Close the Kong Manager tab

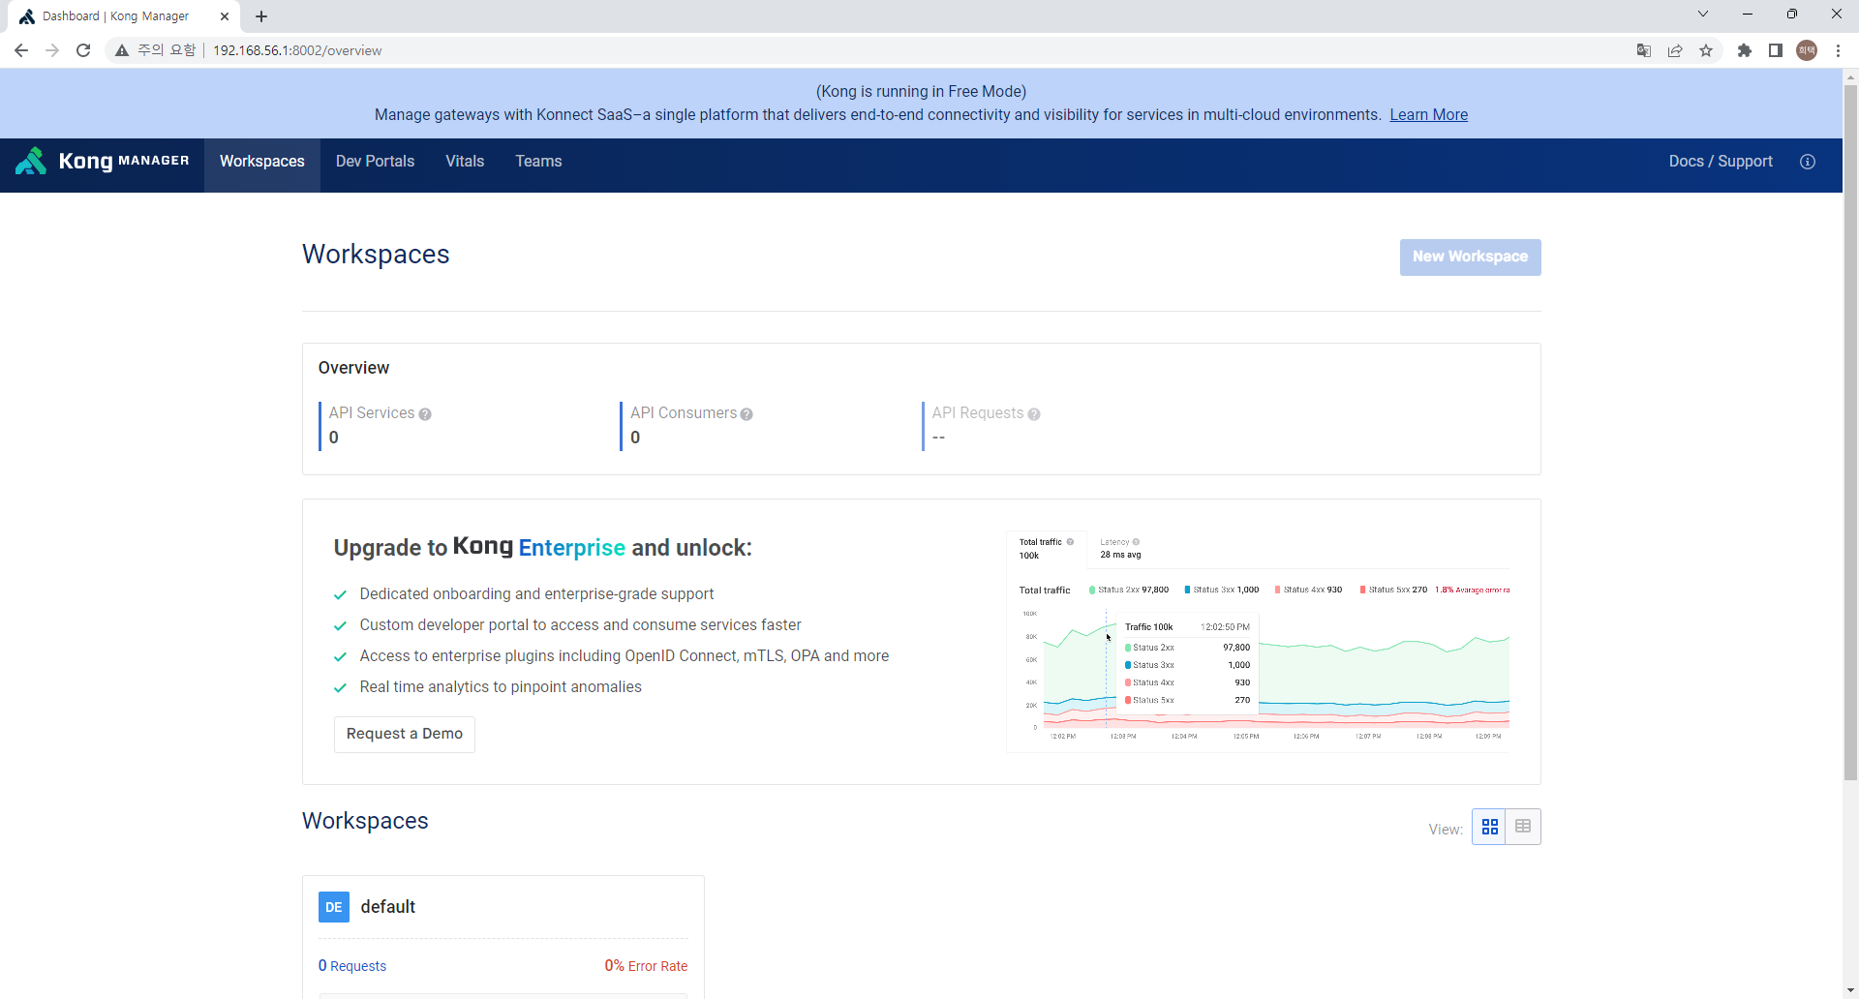point(225,16)
